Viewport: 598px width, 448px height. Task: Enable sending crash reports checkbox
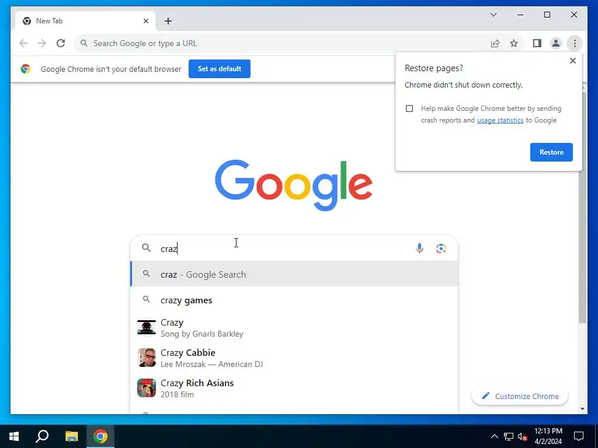point(409,108)
